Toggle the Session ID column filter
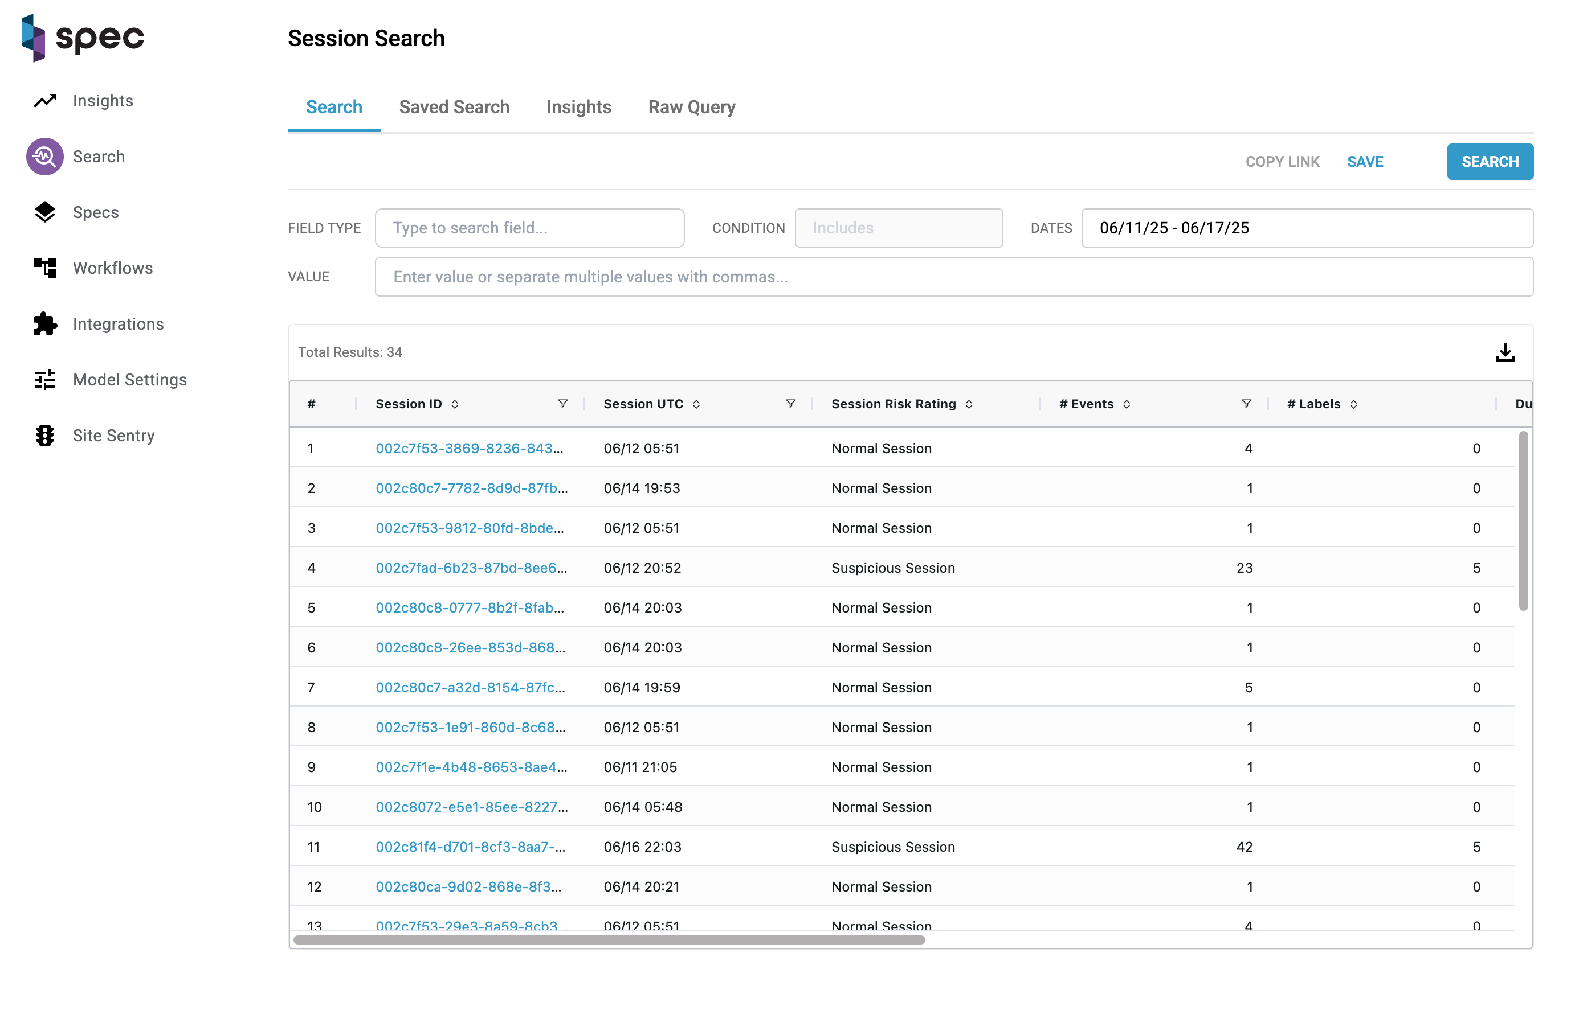 564,404
